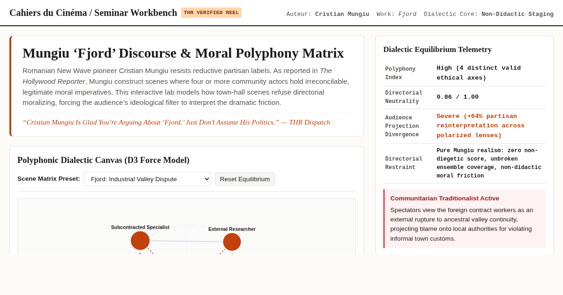Click Dialectic Core: Non-Didactic Staging text
This screenshot has width=563, height=295.
[488, 14]
